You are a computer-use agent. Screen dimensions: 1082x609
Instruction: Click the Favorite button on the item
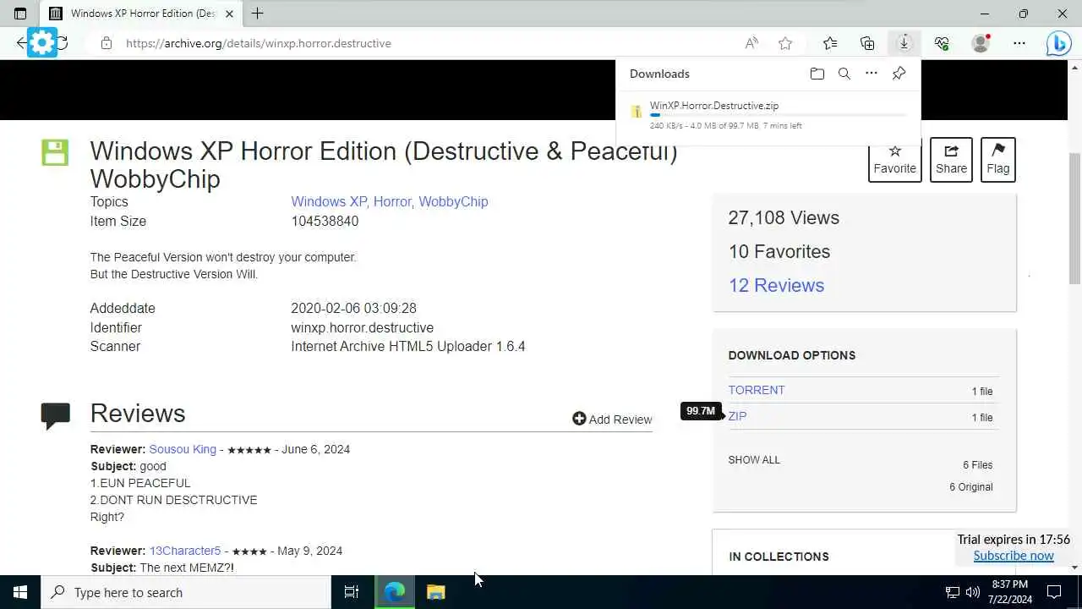click(x=895, y=159)
